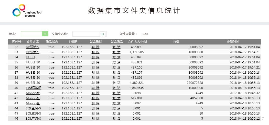
Task: Expand the 文件夹名称 double-chevron selector
Action: point(103,34)
